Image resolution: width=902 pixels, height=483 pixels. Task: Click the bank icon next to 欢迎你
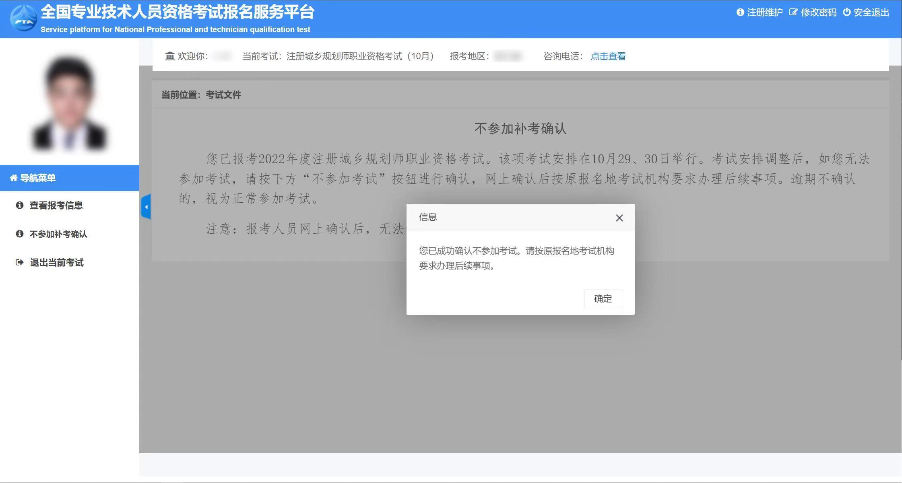(x=169, y=56)
